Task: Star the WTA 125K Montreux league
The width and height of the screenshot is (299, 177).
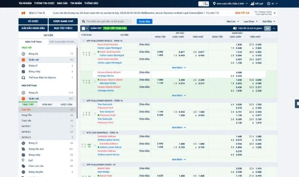Action: (x=84, y=133)
